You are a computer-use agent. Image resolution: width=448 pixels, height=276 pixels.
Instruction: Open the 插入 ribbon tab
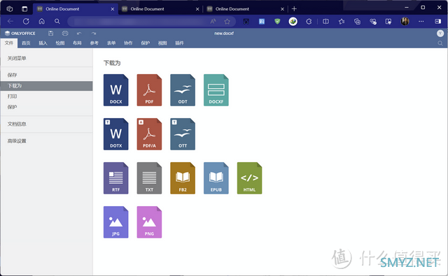[43, 43]
